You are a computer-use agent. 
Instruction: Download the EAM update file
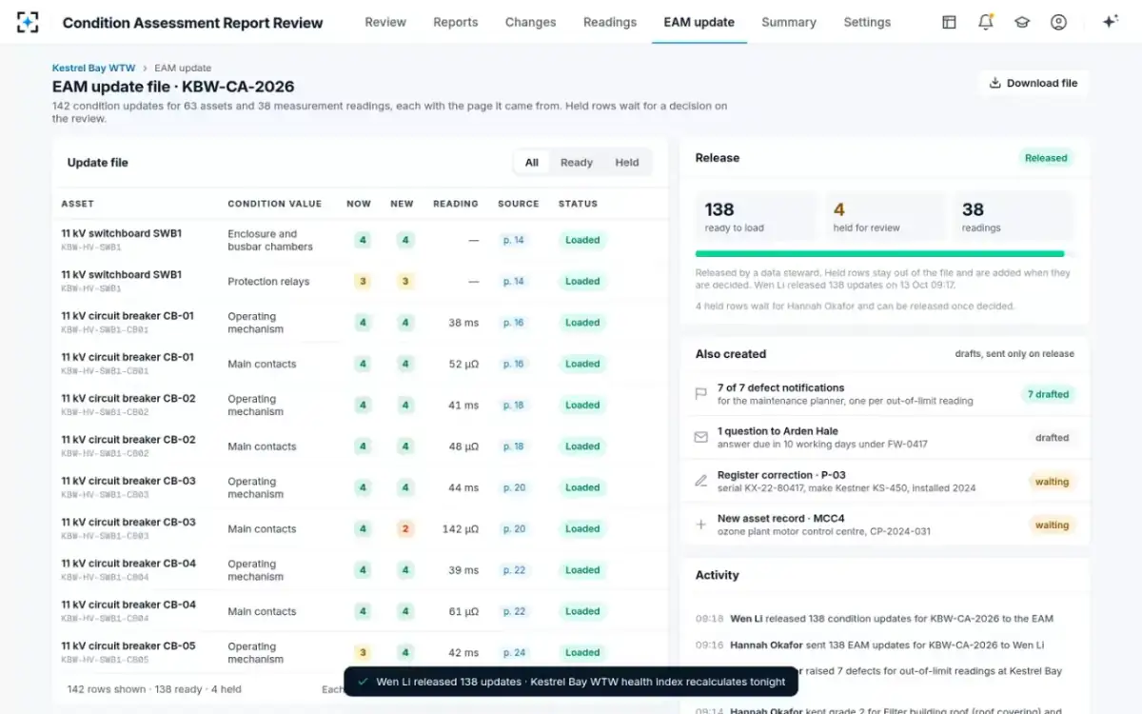pyautogui.click(x=1034, y=83)
